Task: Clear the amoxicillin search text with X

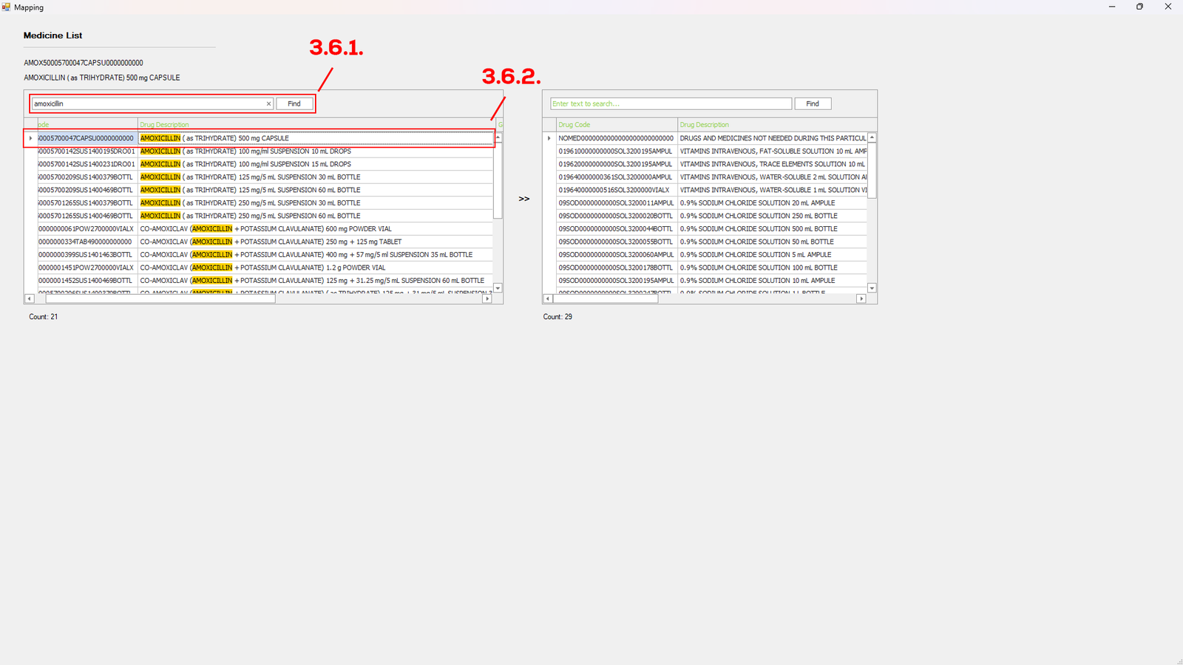Action: pos(268,104)
